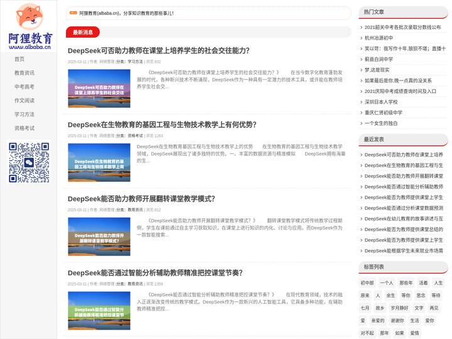Click the 七月 tag
This screenshot has width=452, height=339.
[365, 308]
